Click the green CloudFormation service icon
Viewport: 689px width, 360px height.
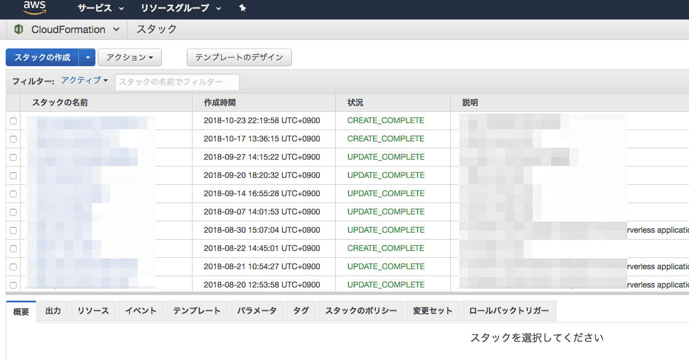[19, 29]
